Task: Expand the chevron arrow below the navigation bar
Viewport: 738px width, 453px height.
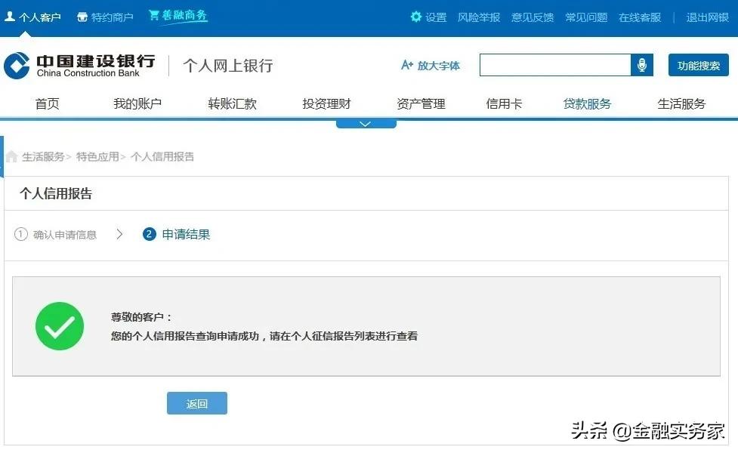Action: click(366, 122)
